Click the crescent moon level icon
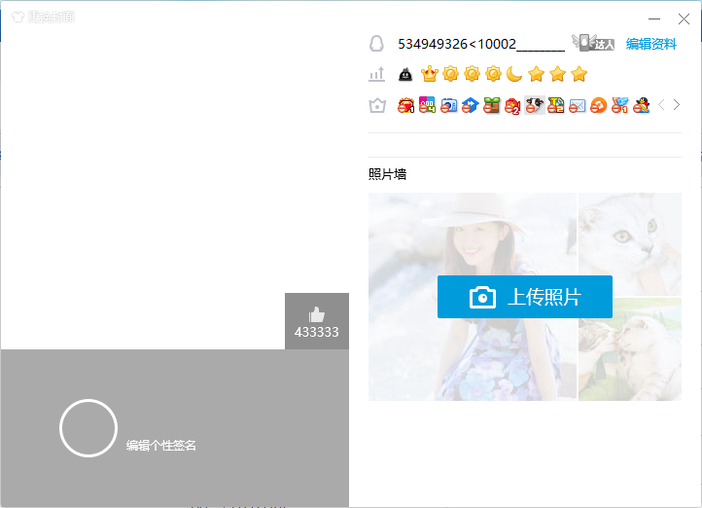 click(514, 74)
